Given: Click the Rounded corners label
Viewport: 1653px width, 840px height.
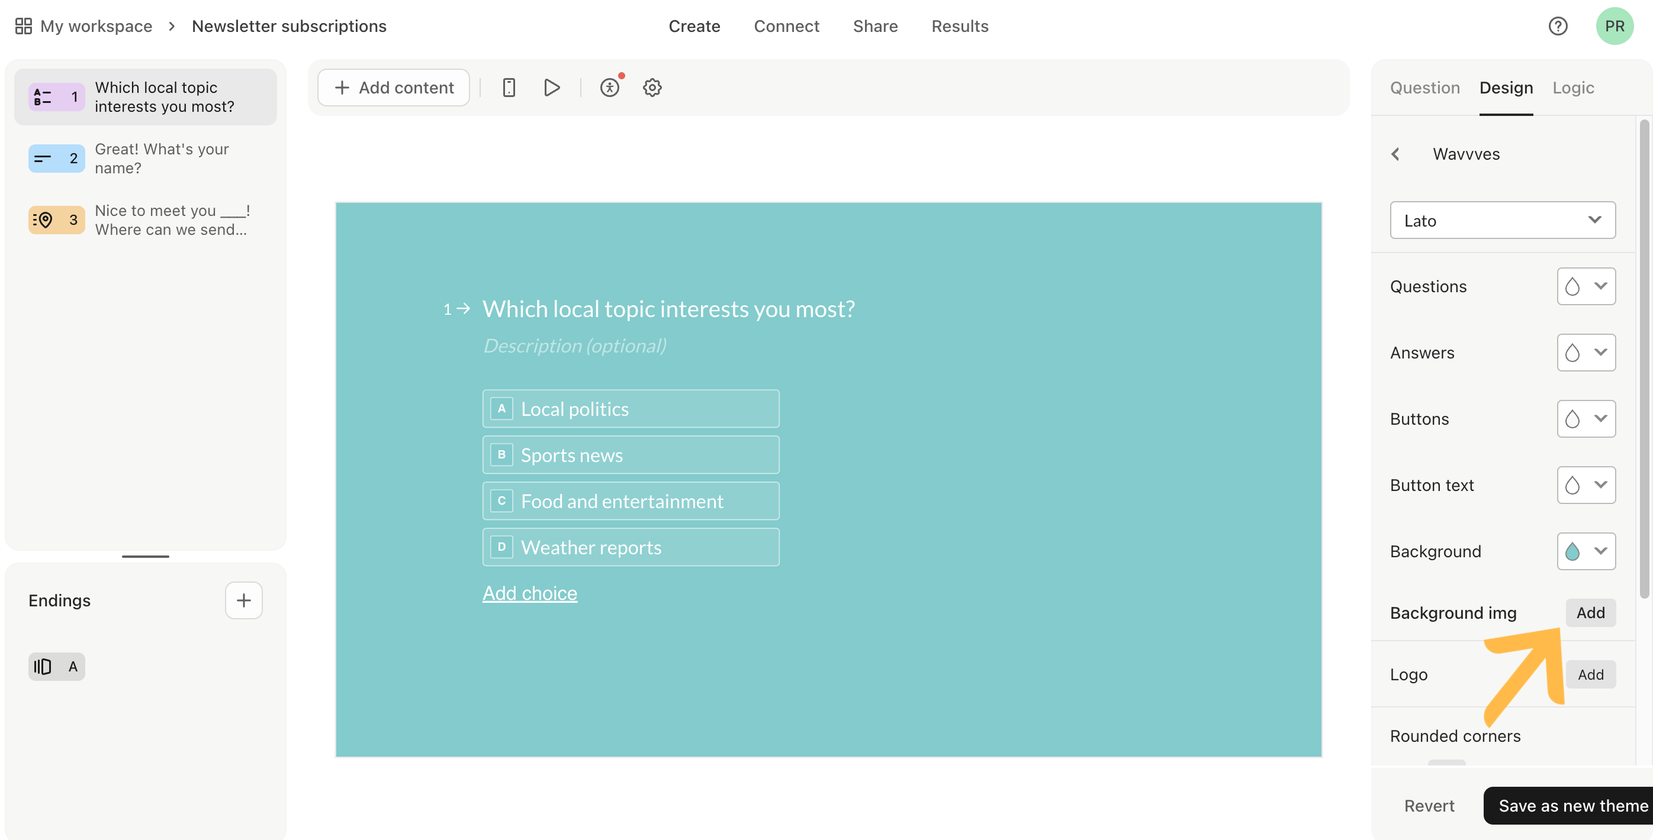Looking at the screenshot, I should coord(1455,736).
